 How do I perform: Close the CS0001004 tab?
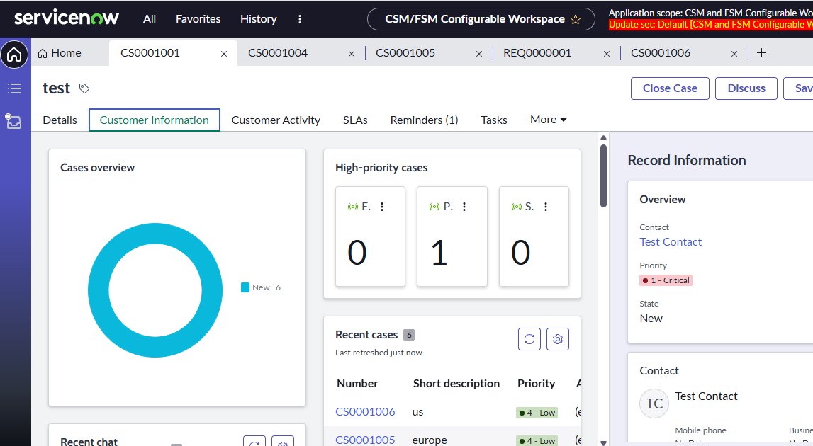352,53
